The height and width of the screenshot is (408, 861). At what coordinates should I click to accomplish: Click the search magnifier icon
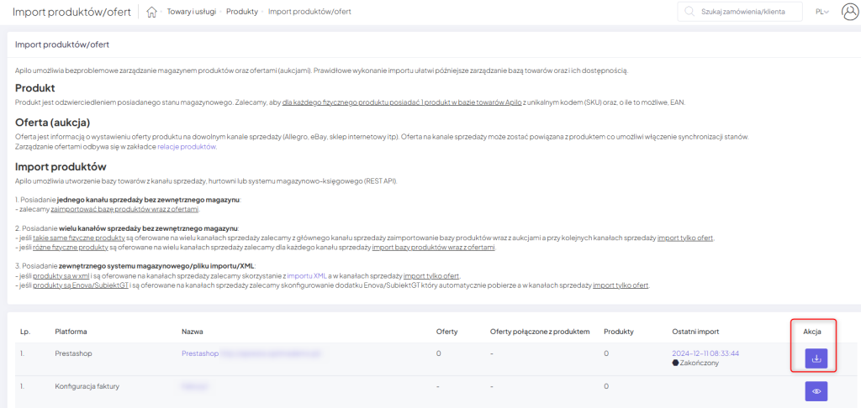[691, 12]
